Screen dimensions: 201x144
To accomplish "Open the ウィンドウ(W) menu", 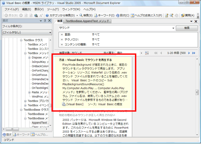I will point(71,9).
